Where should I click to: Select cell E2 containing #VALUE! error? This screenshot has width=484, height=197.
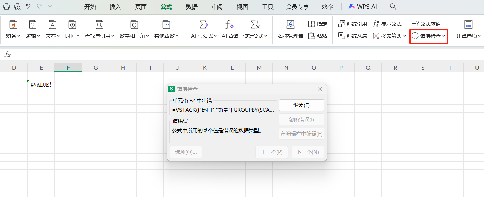coord(41,84)
